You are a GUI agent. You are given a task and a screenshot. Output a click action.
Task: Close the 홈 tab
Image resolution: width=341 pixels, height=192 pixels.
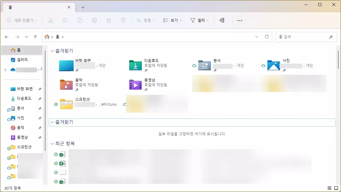pos(69,7)
